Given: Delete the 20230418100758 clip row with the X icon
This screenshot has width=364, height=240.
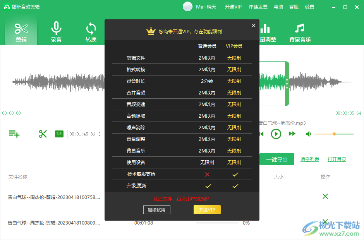Looking at the screenshot, I should pyautogui.click(x=325, y=196).
